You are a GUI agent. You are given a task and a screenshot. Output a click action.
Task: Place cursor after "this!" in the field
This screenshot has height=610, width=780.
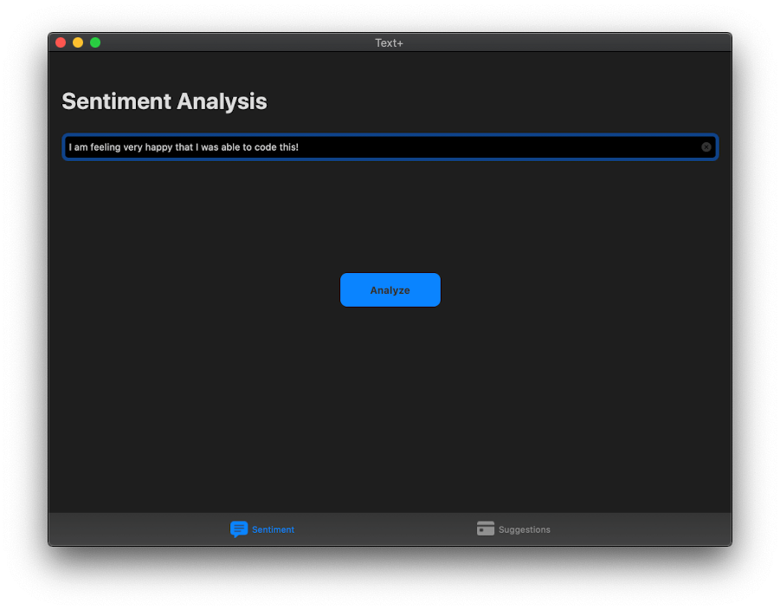click(300, 147)
